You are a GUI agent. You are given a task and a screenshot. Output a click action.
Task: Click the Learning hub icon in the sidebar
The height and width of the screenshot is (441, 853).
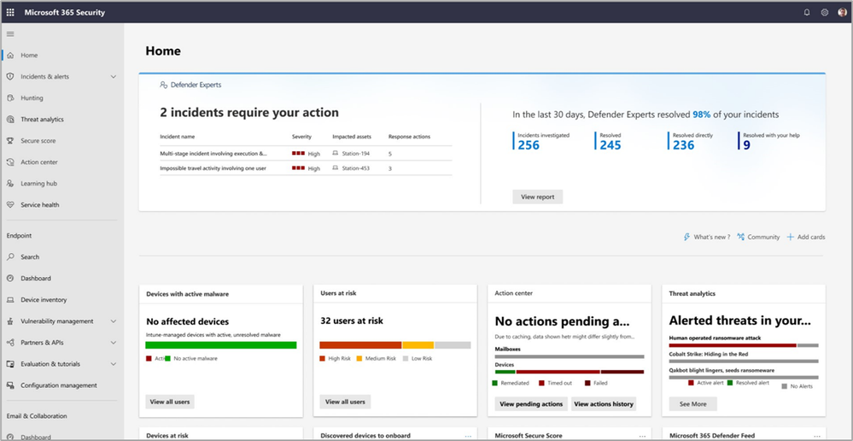[x=10, y=184]
